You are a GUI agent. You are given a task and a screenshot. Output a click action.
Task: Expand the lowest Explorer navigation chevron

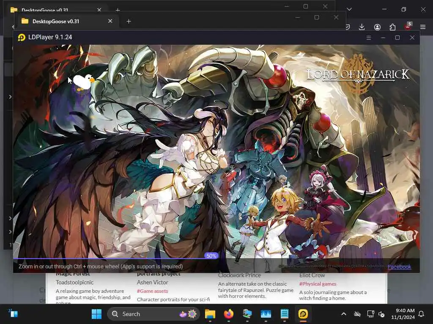(x=10, y=232)
